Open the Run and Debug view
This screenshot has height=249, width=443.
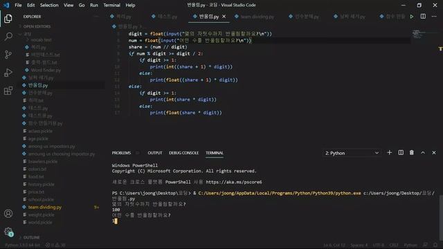pos(8,73)
